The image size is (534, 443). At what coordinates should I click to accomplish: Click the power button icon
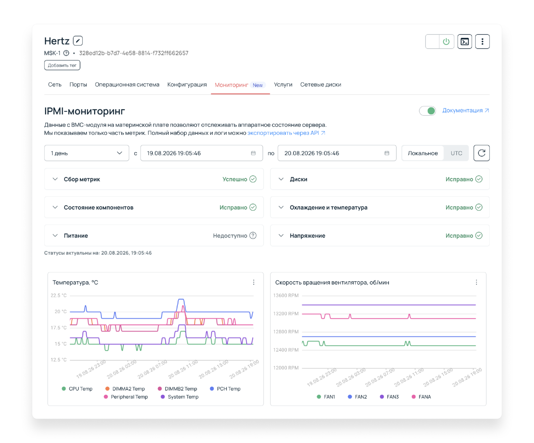click(x=446, y=42)
